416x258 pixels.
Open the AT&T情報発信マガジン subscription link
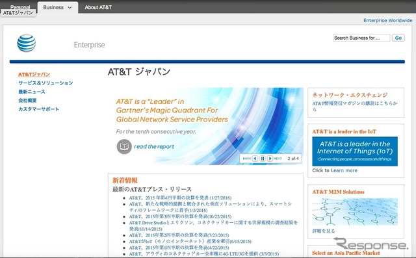click(355, 107)
